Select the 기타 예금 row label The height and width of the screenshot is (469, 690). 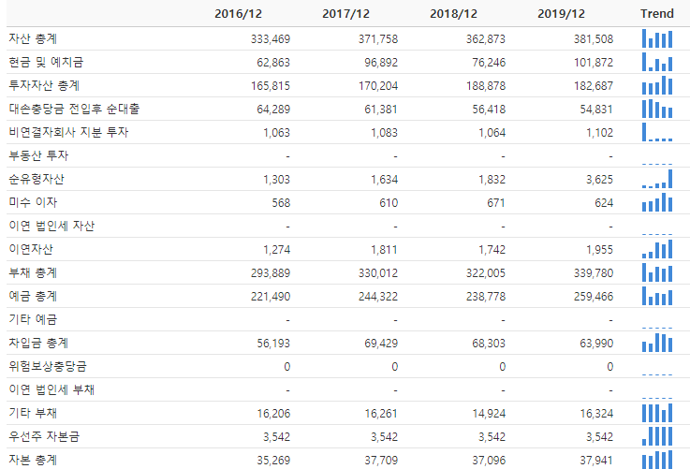pyautogui.click(x=33, y=319)
